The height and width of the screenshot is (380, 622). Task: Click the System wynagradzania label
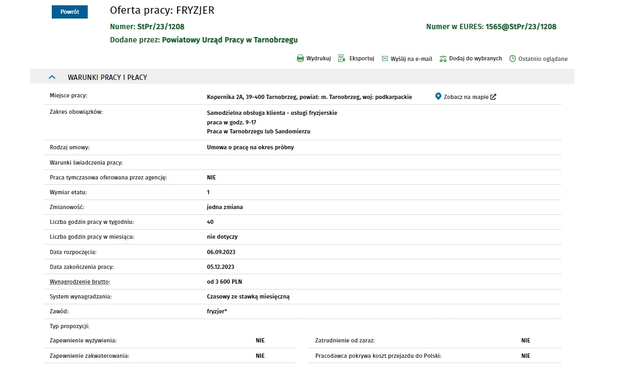[80, 296]
